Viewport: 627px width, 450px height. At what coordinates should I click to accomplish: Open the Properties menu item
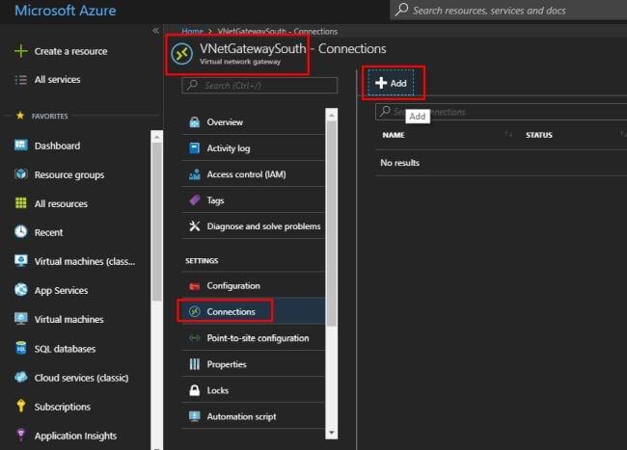coord(253,364)
